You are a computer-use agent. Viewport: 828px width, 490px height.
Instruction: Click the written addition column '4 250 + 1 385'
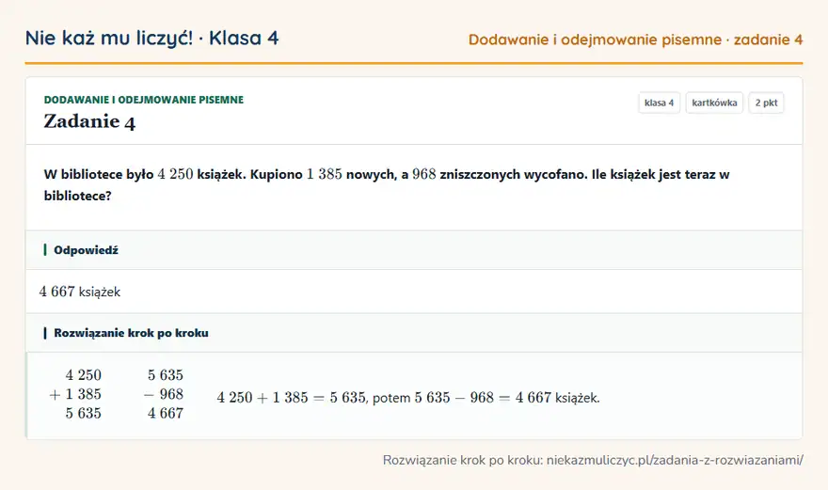point(75,394)
